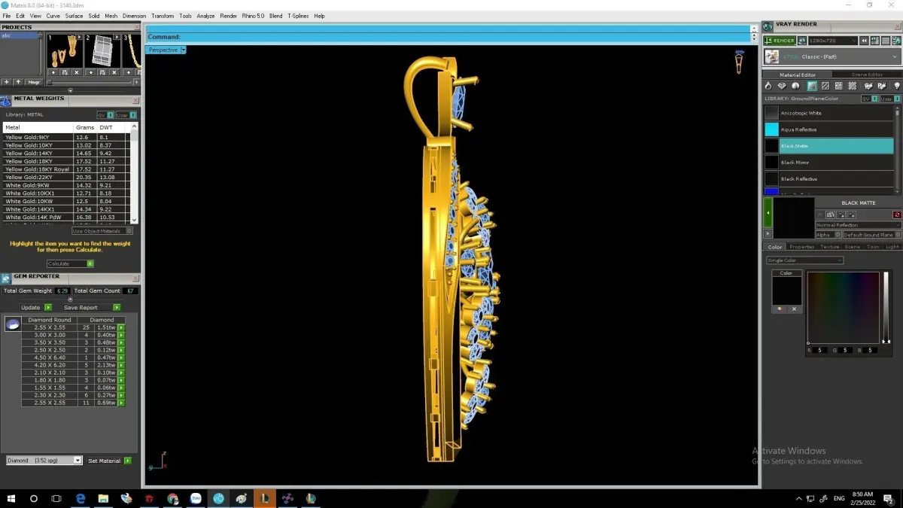Add a new project with the plus button
This screenshot has height=508, width=903.
[7, 82]
